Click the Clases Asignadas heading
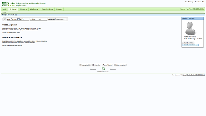 [x=10, y=25]
